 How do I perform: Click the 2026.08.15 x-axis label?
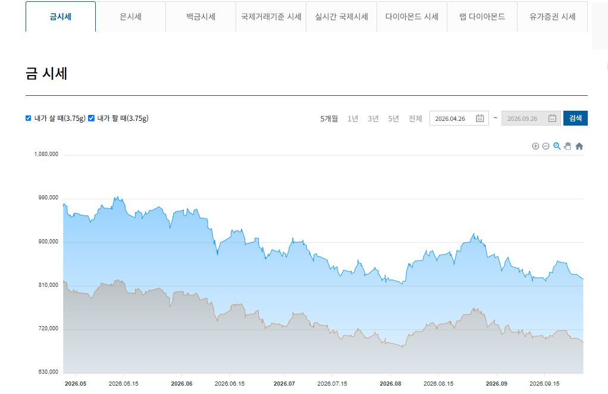[438, 383]
